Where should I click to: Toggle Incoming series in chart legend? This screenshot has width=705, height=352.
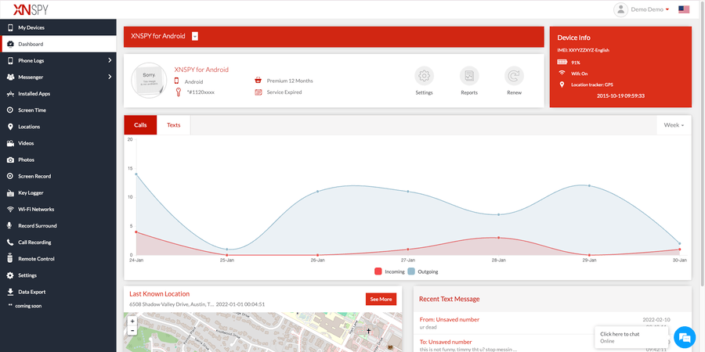point(389,271)
